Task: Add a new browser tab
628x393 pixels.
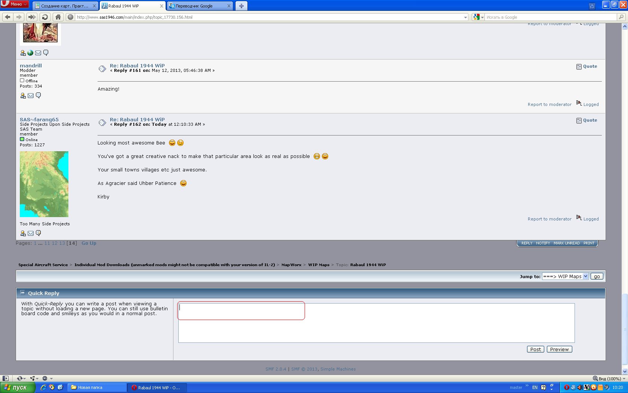Action: pyautogui.click(x=241, y=6)
